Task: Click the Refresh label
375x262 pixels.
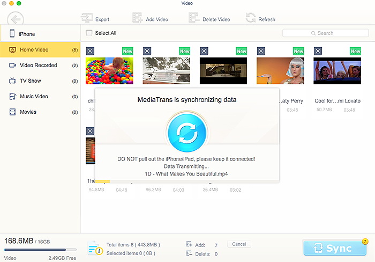Action: [x=267, y=19]
